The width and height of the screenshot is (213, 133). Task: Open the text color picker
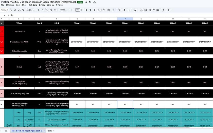tap(99, 10)
